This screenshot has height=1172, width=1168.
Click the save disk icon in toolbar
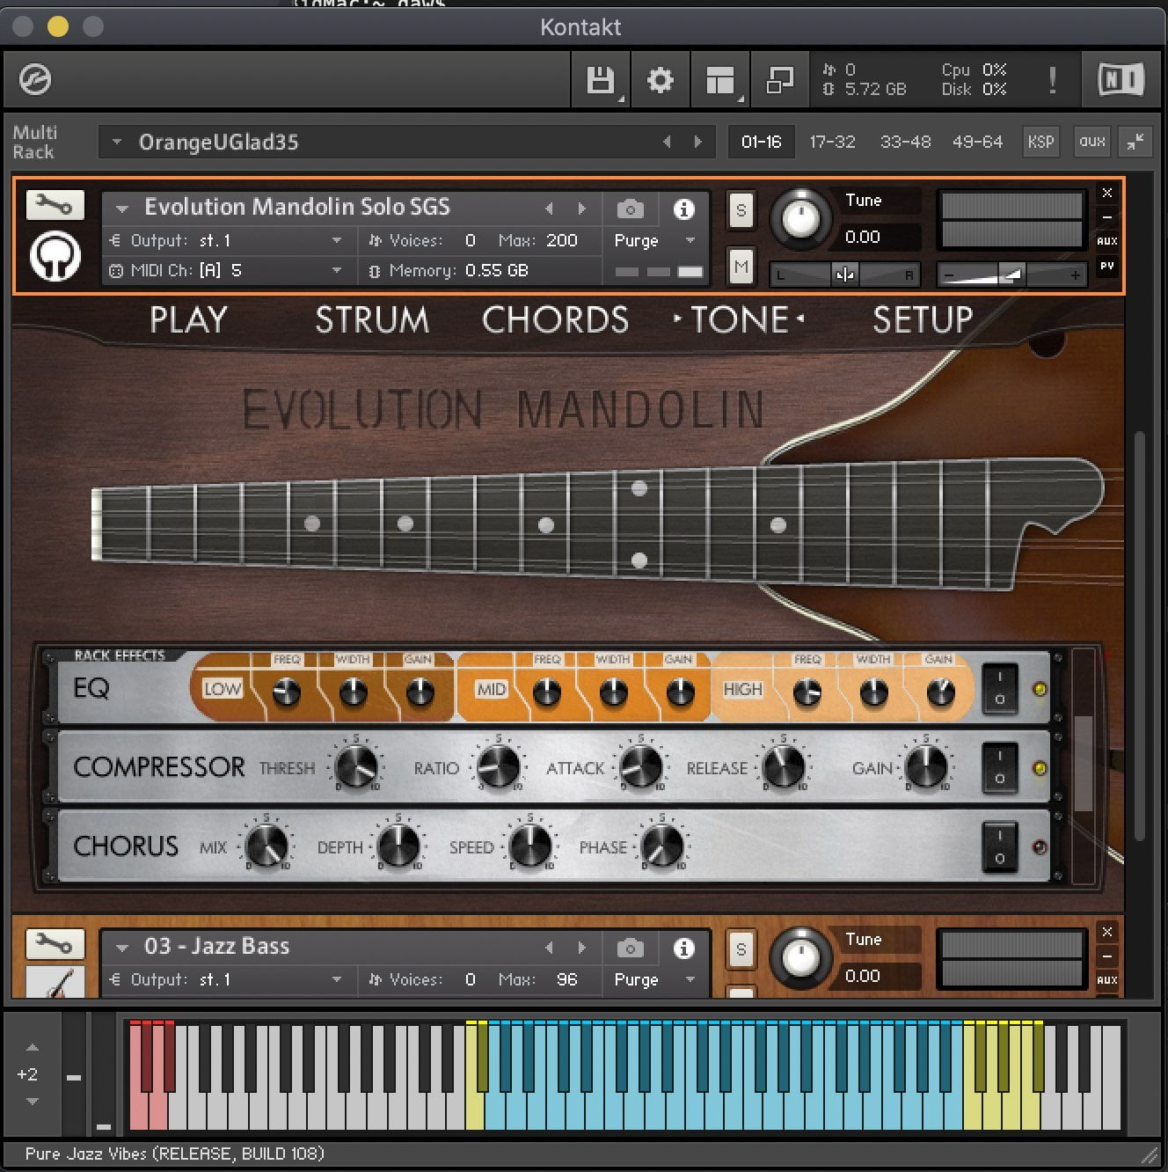[601, 80]
